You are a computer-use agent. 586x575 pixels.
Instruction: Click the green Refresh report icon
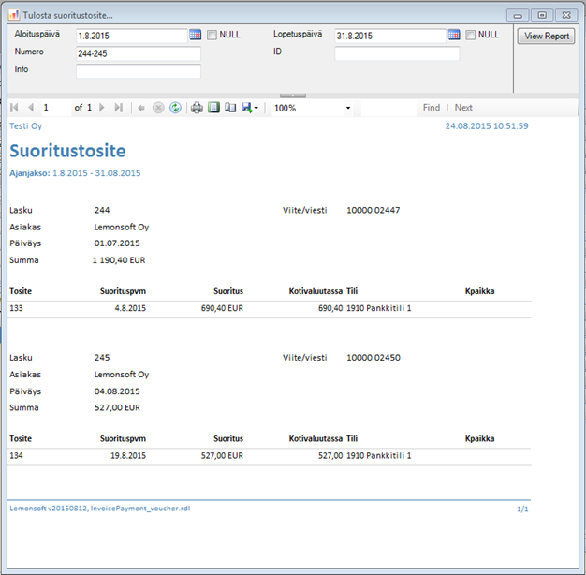[175, 108]
